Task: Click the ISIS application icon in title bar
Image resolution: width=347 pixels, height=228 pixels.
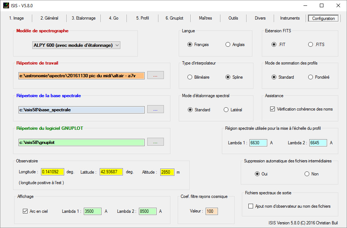Action: (x=7, y=5)
